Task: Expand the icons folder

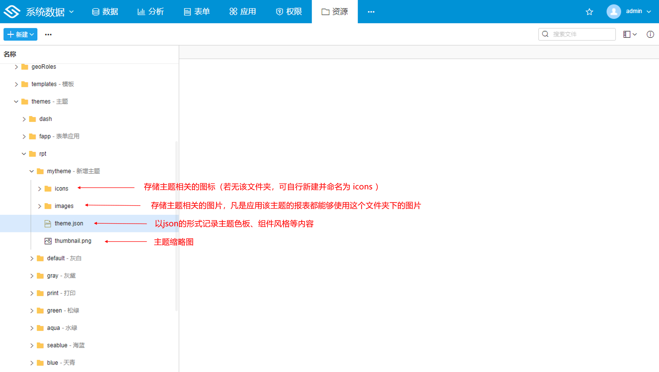Action: click(x=40, y=189)
